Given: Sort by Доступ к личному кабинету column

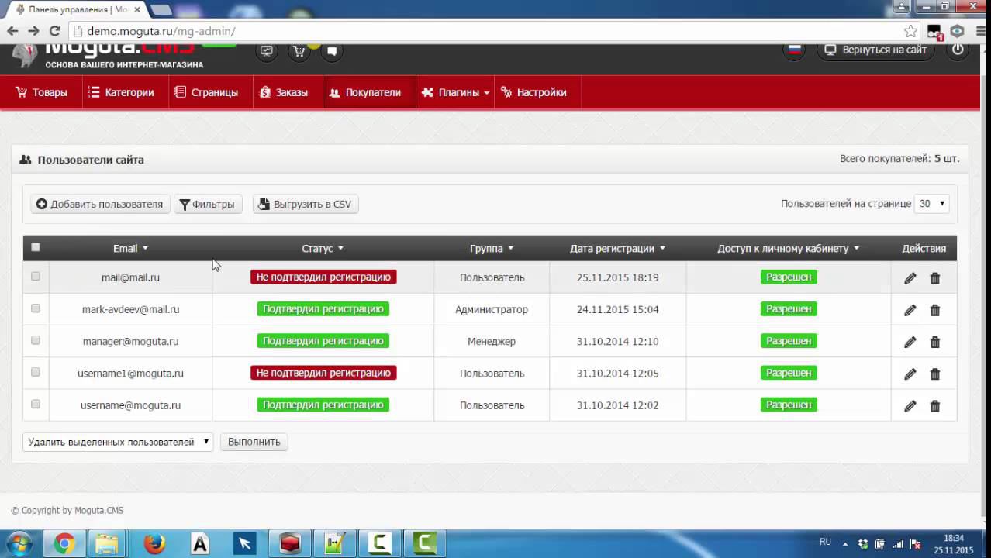Looking at the screenshot, I should (788, 249).
